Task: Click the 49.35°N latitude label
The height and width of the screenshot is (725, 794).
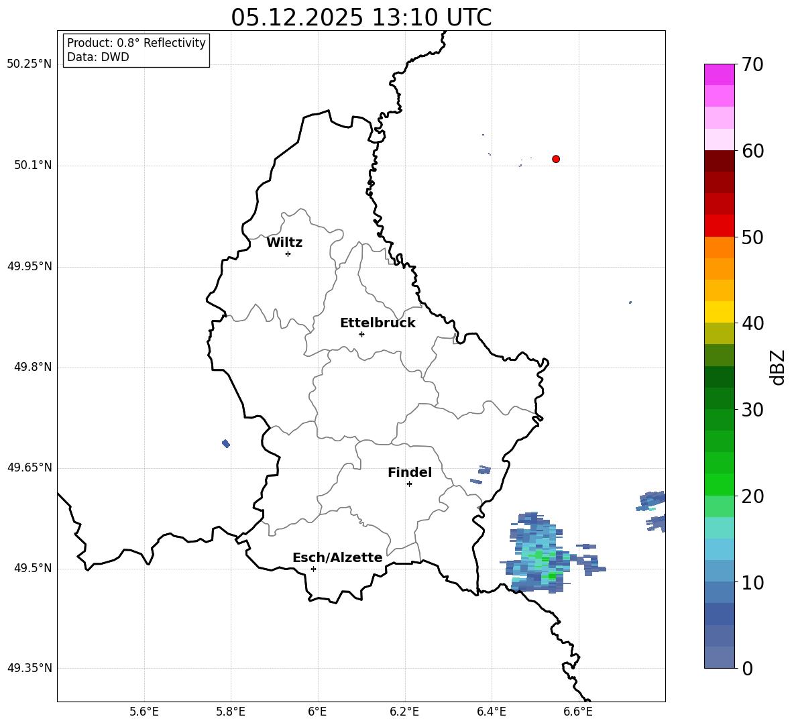Action: click(30, 668)
